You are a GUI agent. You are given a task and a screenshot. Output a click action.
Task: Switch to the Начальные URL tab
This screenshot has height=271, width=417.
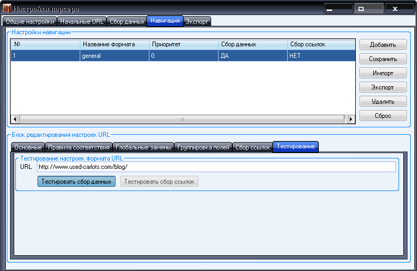pyautogui.click(x=82, y=22)
